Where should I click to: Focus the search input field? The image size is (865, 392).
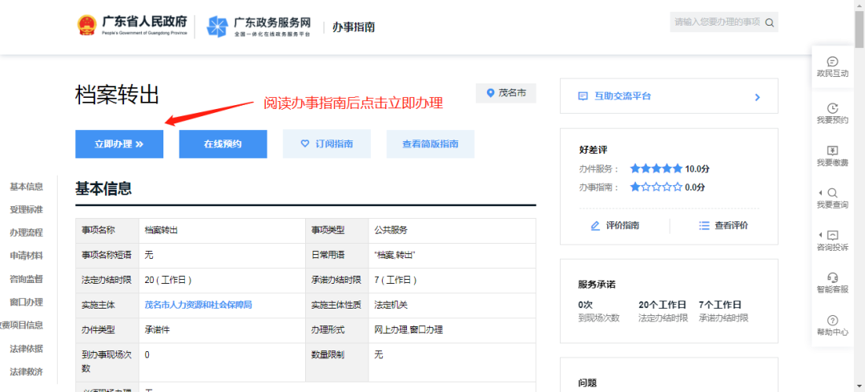715,22
